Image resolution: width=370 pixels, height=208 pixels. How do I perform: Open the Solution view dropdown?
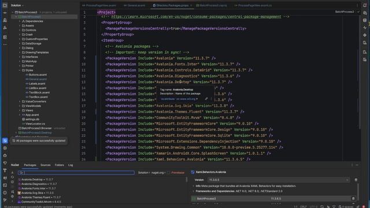pos(17,5)
